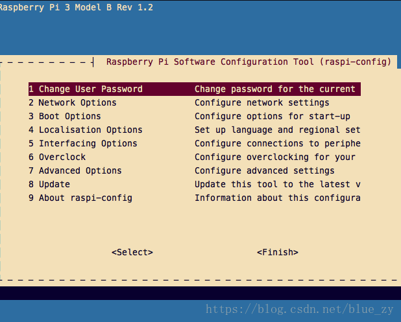Click 'Configure connections to periphe' description
Viewport: 401px width, 322px height.
[278, 144]
